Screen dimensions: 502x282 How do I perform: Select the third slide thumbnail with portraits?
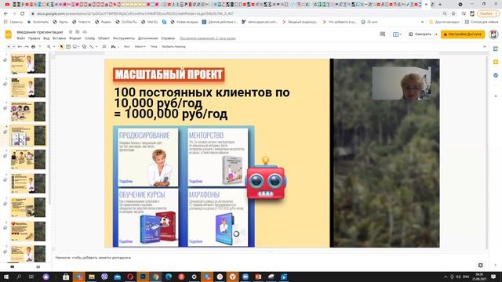(28, 111)
